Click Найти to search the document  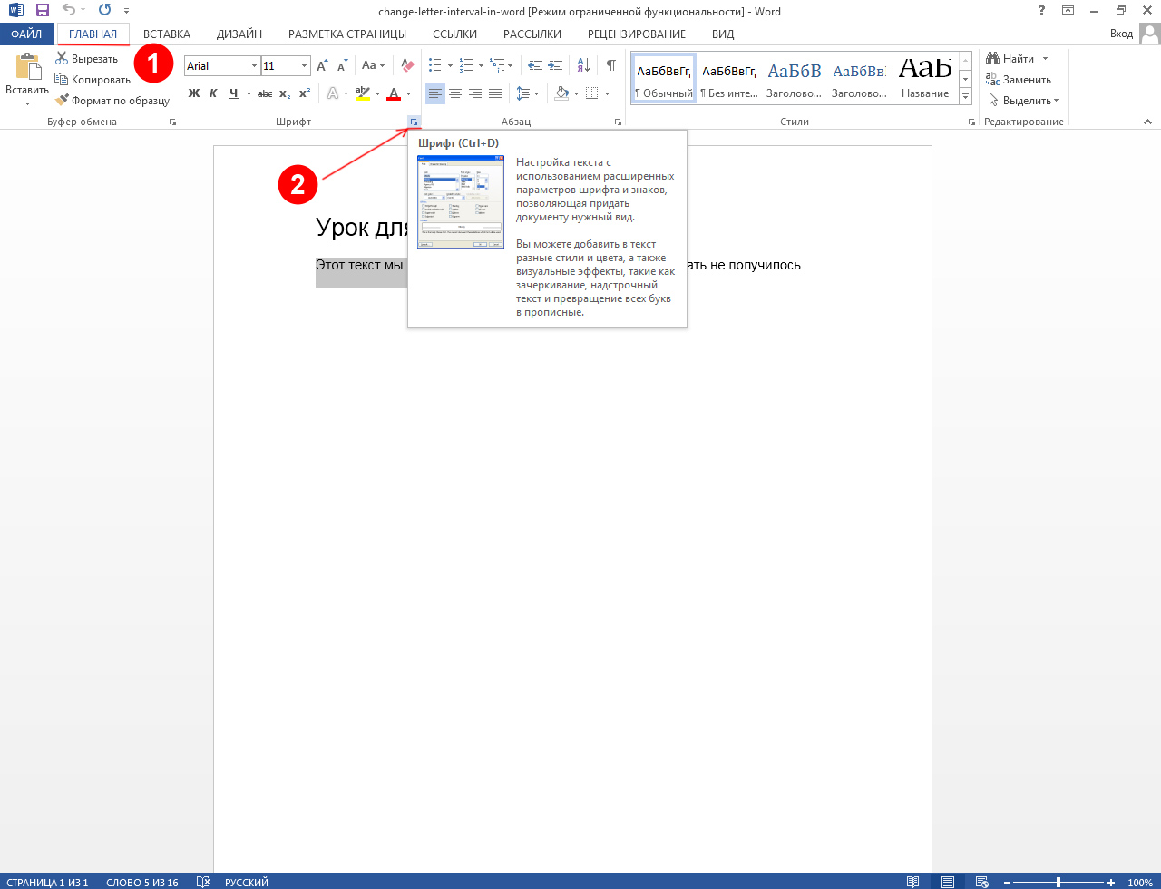pos(1010,59)
